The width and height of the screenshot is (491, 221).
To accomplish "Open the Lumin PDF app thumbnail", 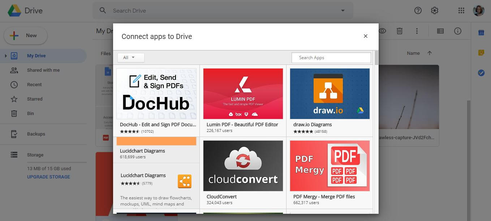I will pyautogui.click(x=243, y=94).
